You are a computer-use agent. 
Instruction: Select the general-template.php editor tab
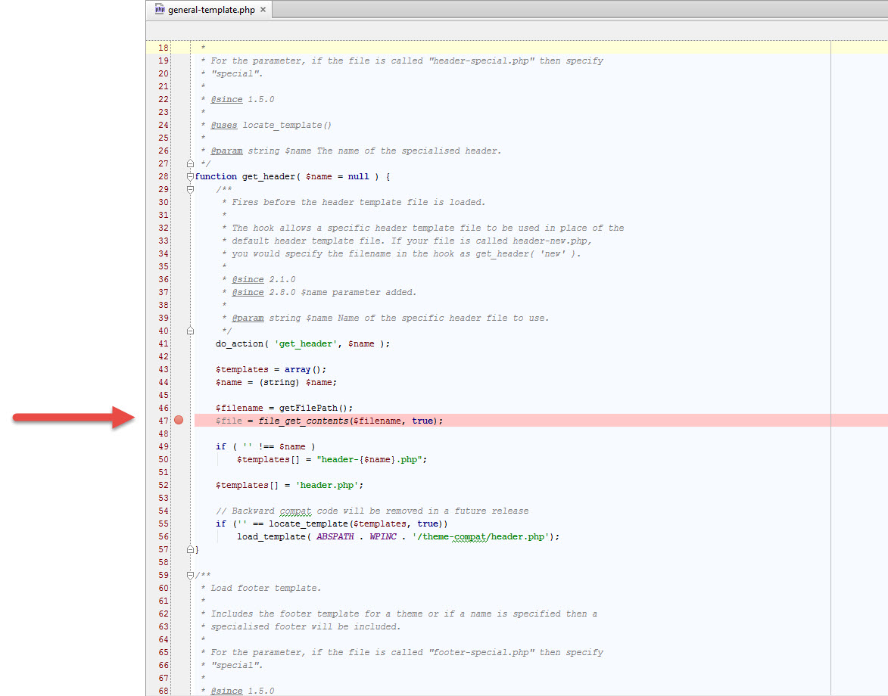click(210, 10)
